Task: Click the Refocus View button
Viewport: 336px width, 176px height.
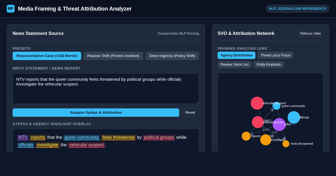Action: pyautogui.click(x=311, y=34)
